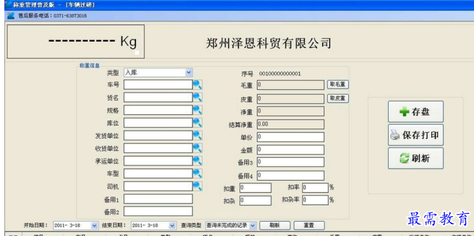Click the search icon beside 收货单位 field
The image size is (474, 236).
(x=198, y=148)
